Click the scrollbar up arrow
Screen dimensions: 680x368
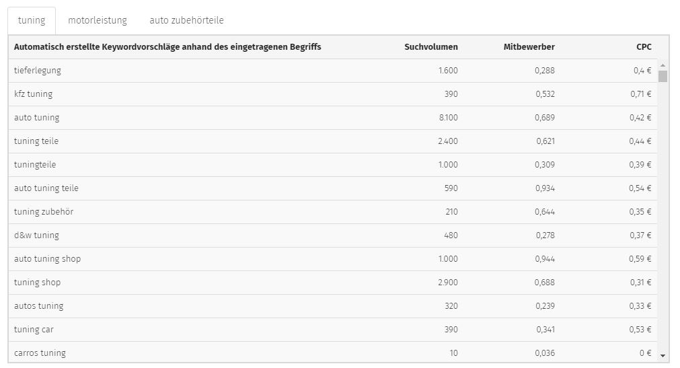click(x=663, y=65)
